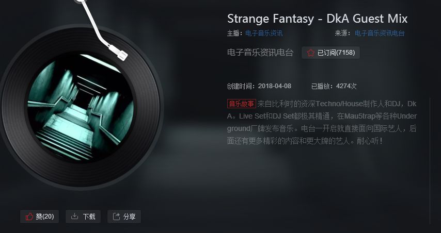
Task: Share the program using 分享 button
Action: point(124,217)
